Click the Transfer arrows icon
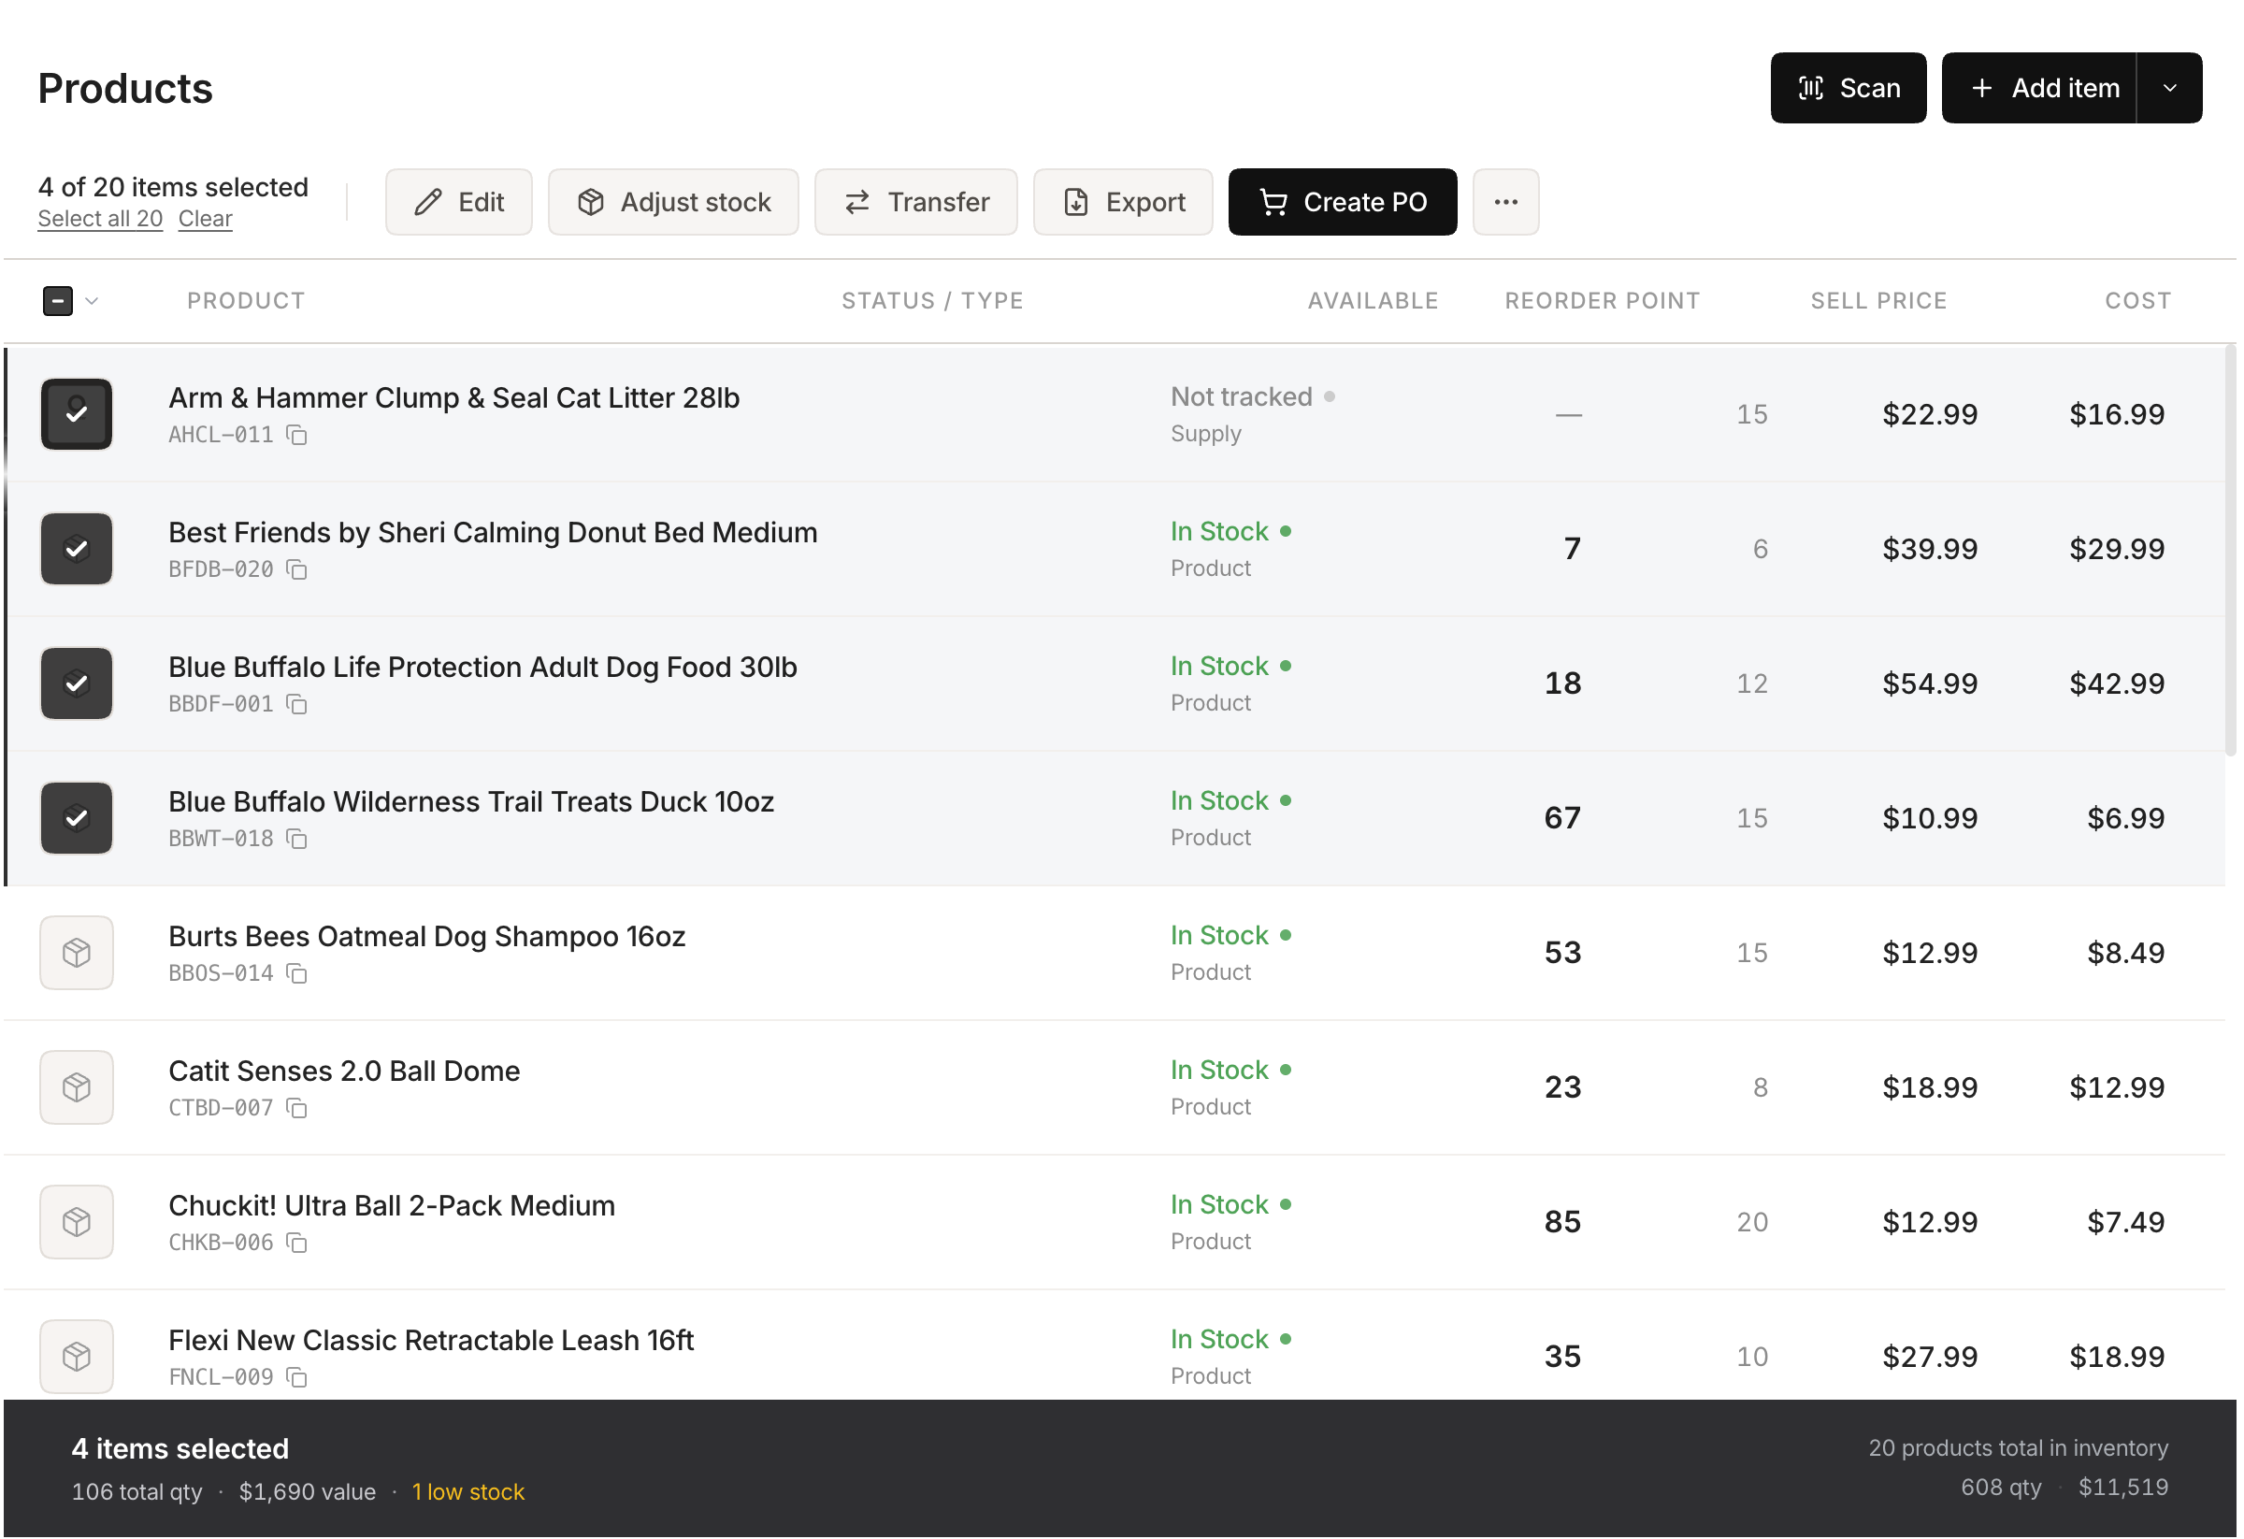The height and width of the screenshot is (1539, 2244). (857, 202)
